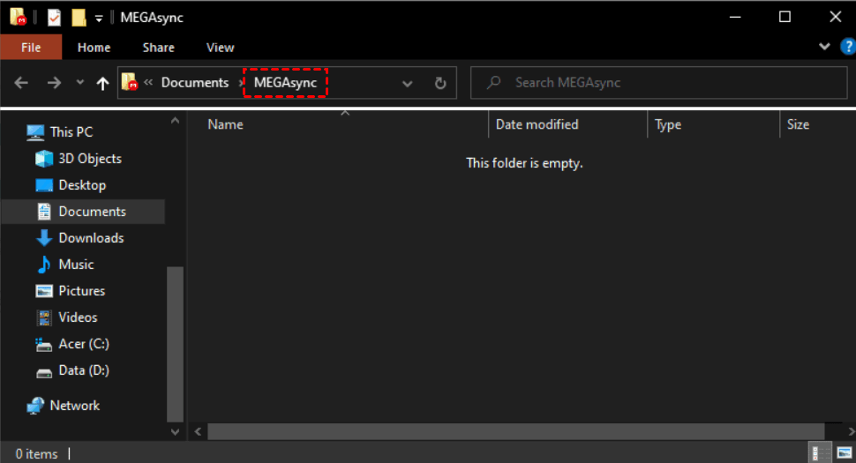This screenshot has width=856, height=463.
Task: Click the Network icon in sidebar
Action: [35, 406]
